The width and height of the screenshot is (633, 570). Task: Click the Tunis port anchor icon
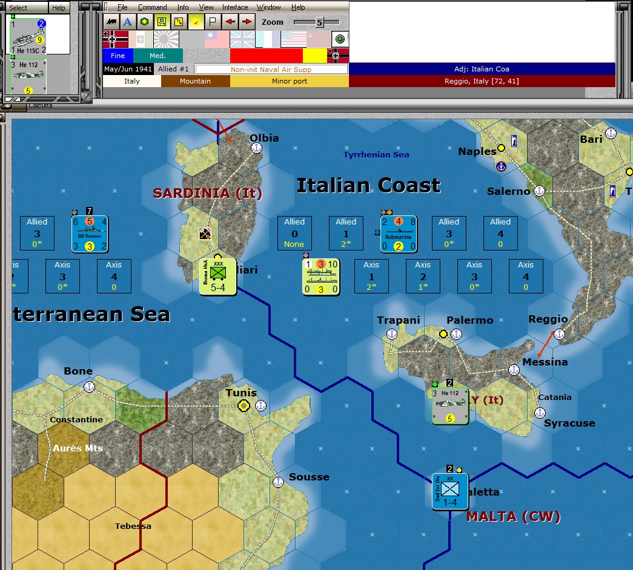coord(261,405)
